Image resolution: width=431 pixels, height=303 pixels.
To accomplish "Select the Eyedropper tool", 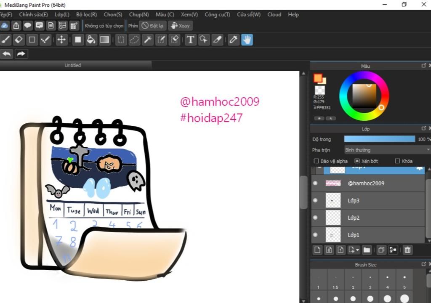I will (x=233, y=40).
